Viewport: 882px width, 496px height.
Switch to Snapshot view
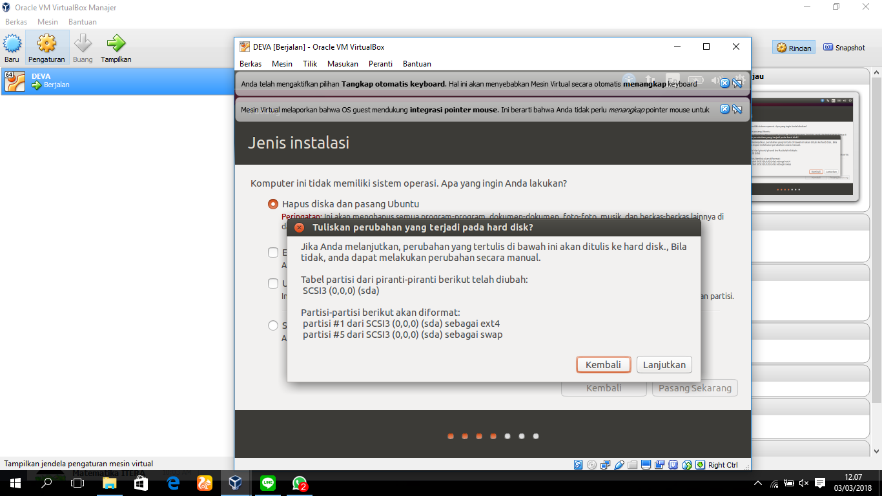[x=844, y=48]
